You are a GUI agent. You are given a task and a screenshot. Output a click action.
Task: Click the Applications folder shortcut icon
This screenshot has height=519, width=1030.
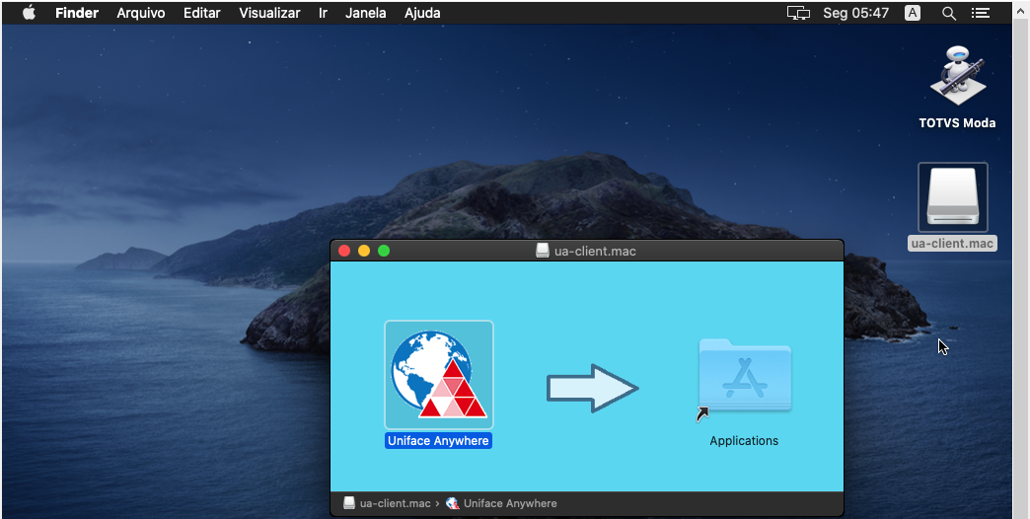tap(744, 378)
